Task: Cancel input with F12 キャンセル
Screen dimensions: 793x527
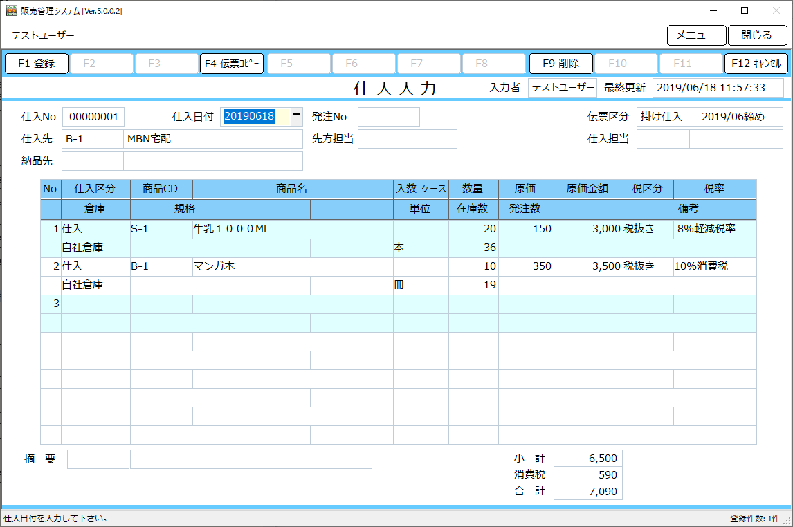Action: click(x=756, y=64)
